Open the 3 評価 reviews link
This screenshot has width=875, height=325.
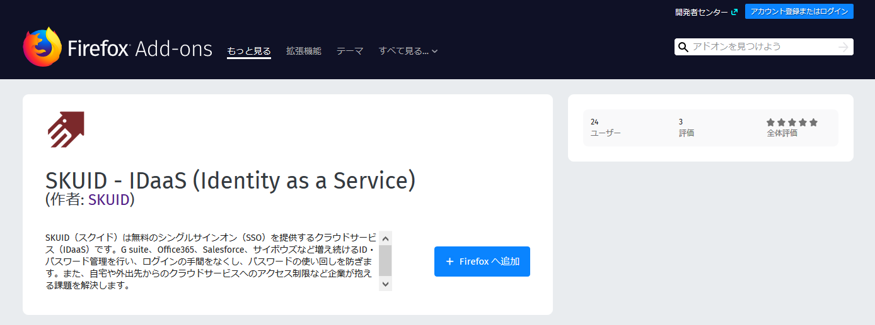tap(687, 128)
